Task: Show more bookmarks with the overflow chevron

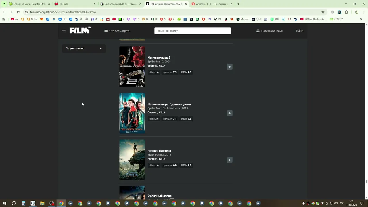Action: pyautogui.click(x=361, y=19)
